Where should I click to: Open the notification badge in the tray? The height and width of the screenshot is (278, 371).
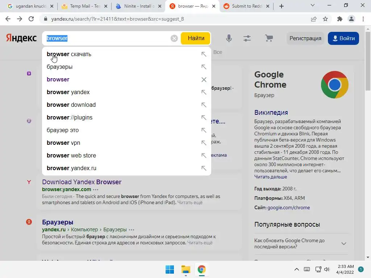coord(361,269)
